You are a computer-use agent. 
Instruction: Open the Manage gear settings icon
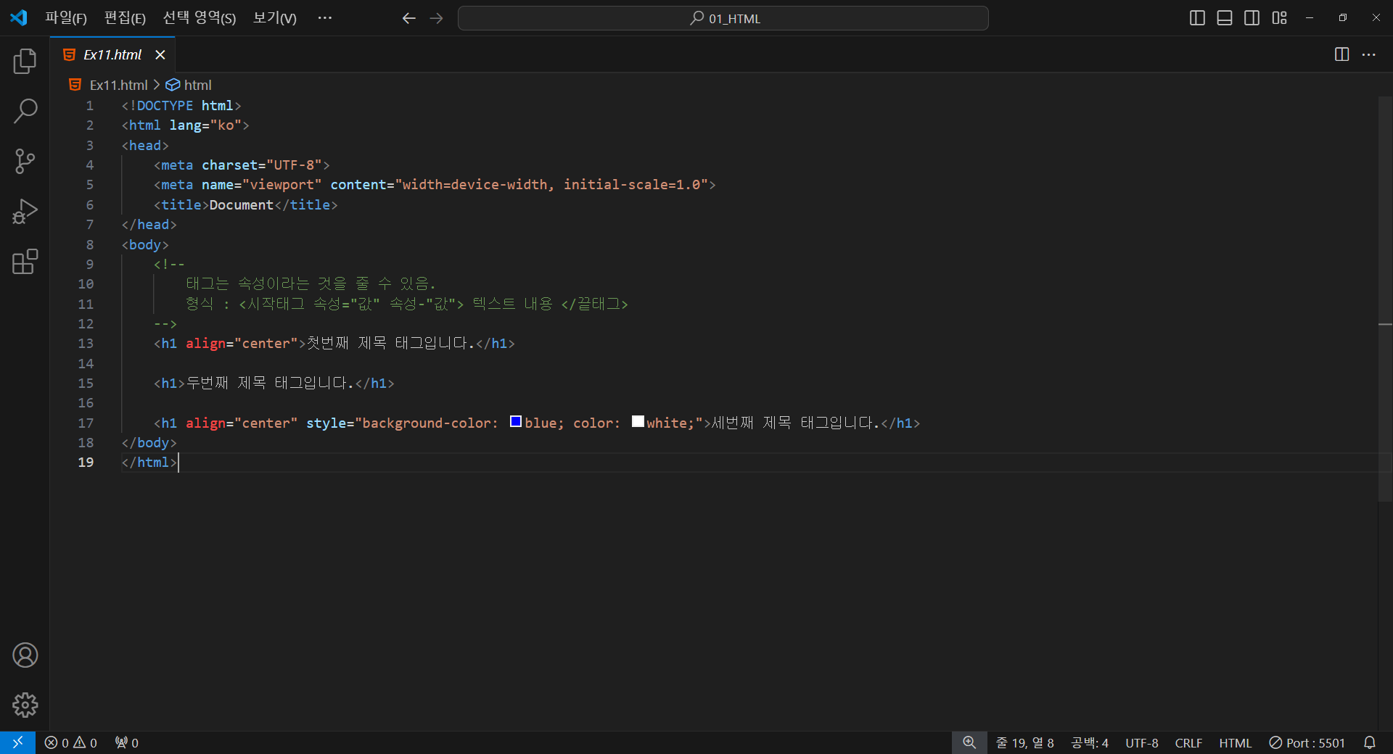(25, 705)
